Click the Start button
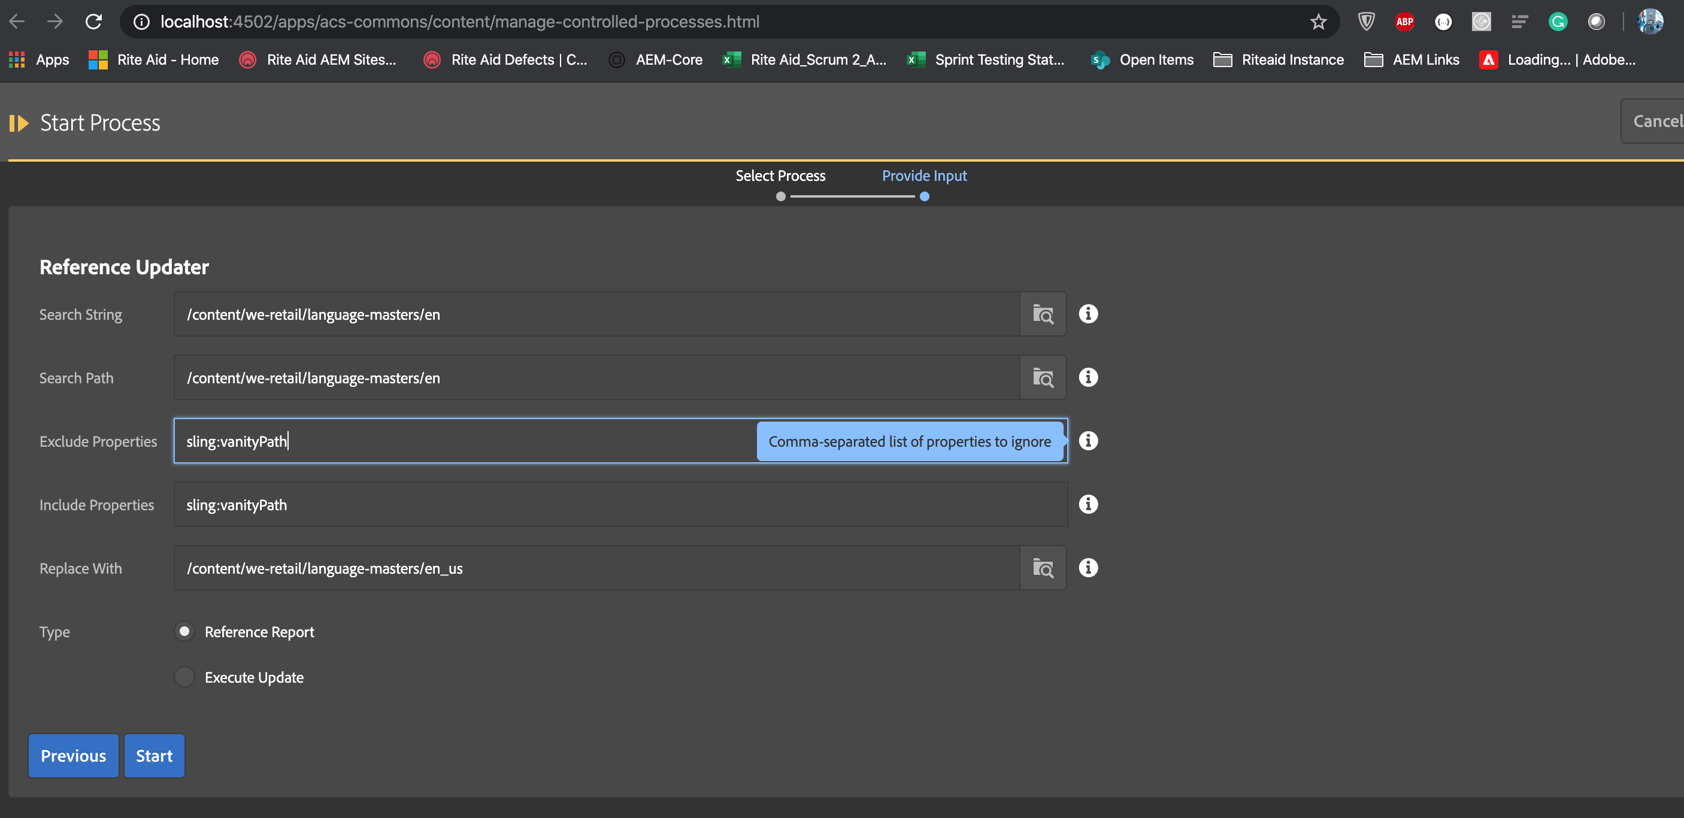This screenshot has height=818, width=1684. point(155,756)
